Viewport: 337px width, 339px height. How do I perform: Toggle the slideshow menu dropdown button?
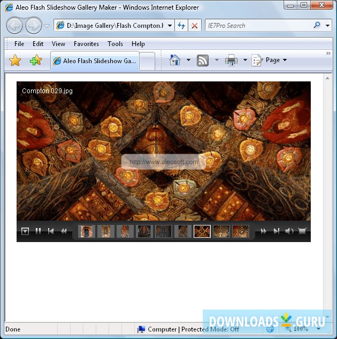(x=25, y=231)
